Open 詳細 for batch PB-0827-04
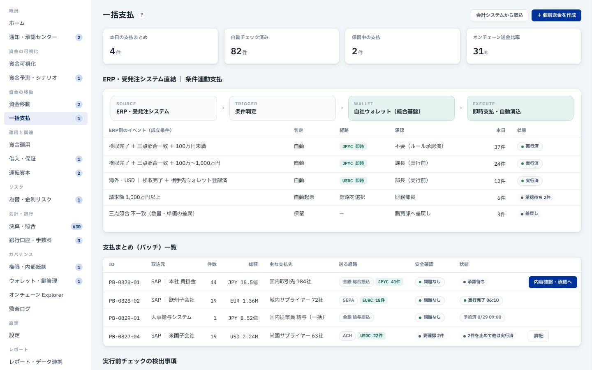The image size is (592, 370). tap(539, 336)
